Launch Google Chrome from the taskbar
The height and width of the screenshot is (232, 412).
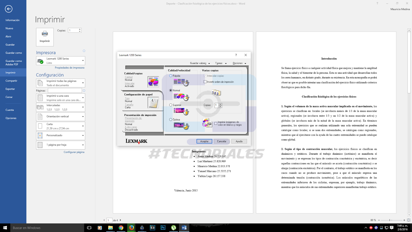click(121, 228)
